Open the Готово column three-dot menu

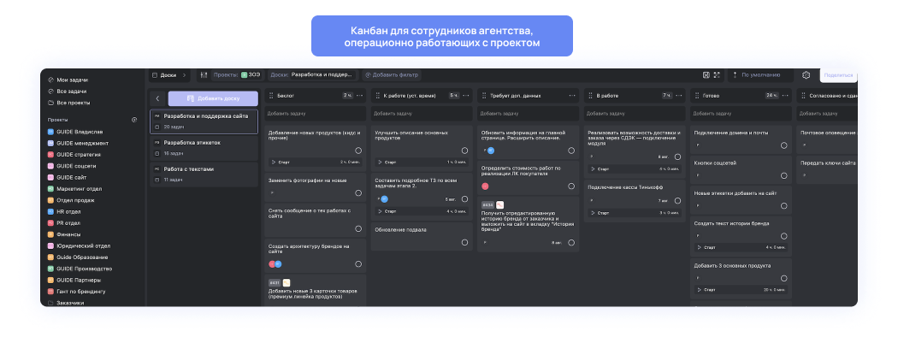786,96
